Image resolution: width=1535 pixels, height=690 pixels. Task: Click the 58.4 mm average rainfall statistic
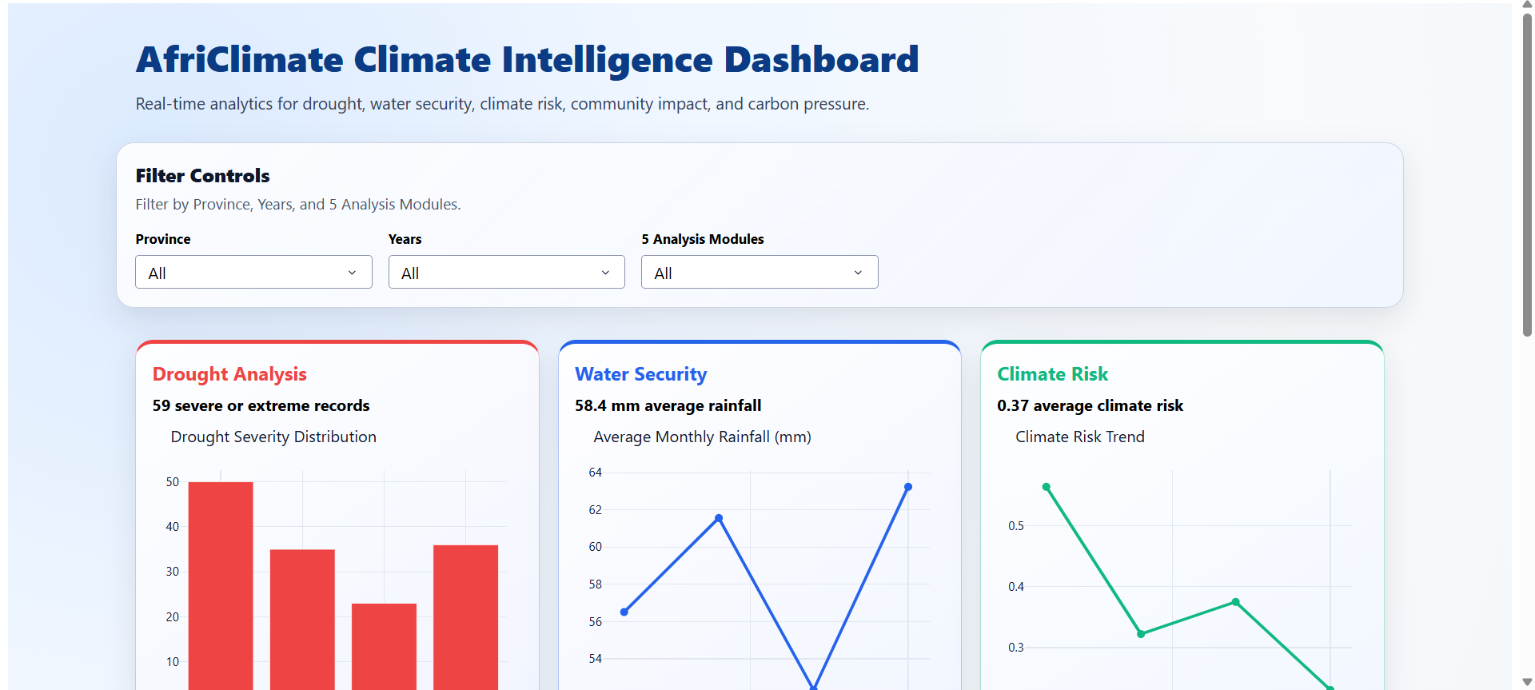668,405
